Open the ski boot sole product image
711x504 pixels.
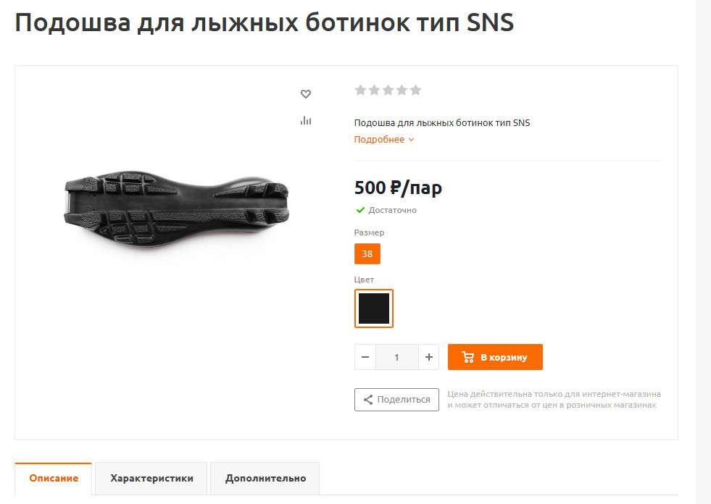[x=176, y=209]
